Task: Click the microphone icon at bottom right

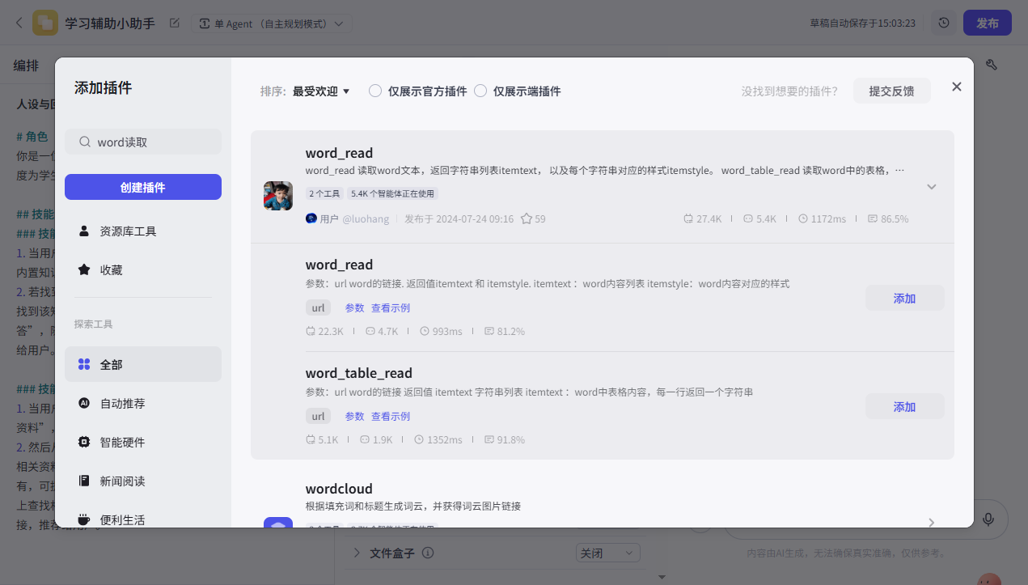Action: tap(988, 519)
